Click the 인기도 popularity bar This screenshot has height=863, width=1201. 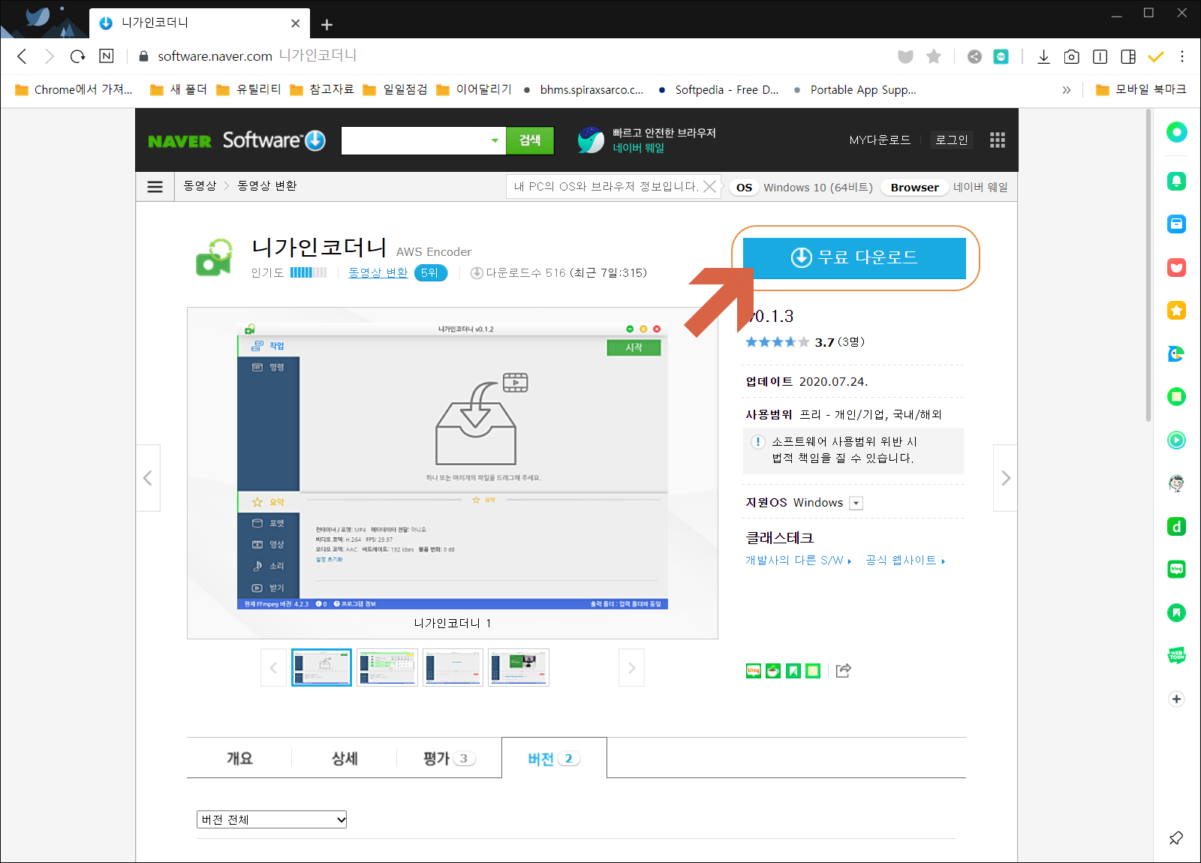[x=309, y=273]
